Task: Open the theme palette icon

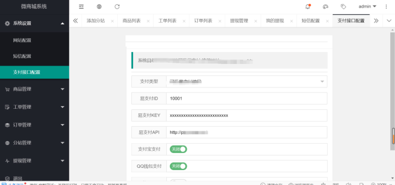Action: click(x=326, y=7)
